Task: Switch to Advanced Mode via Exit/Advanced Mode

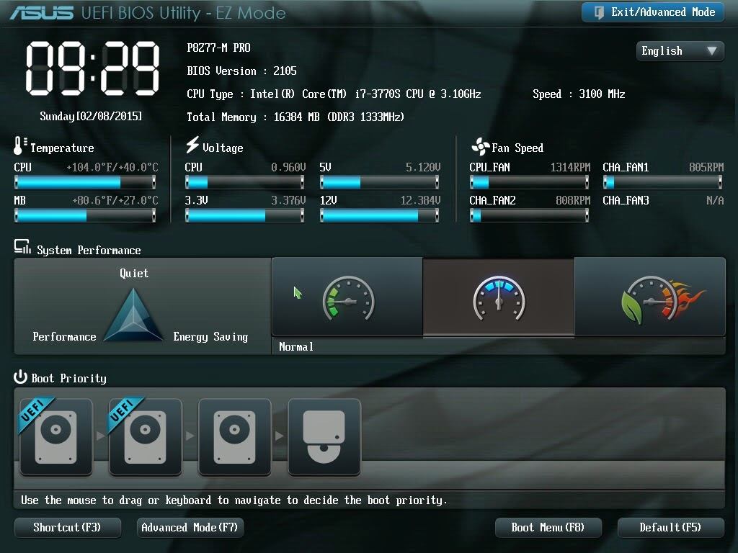Action: (652, 12)
